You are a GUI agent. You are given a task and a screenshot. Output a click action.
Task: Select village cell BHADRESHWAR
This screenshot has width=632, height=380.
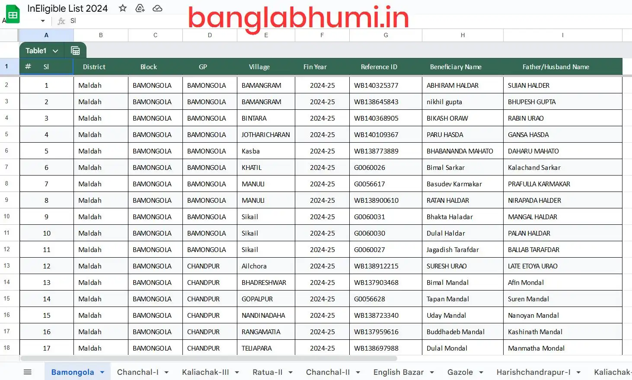tap(266, 282)
